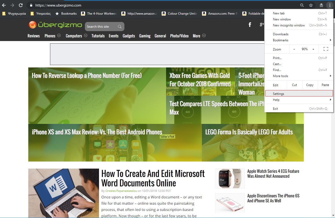Image resolution: width=335 pixels, height=218 pixels.
Task: Reload the current ubergizmo page
Action: 21,5
